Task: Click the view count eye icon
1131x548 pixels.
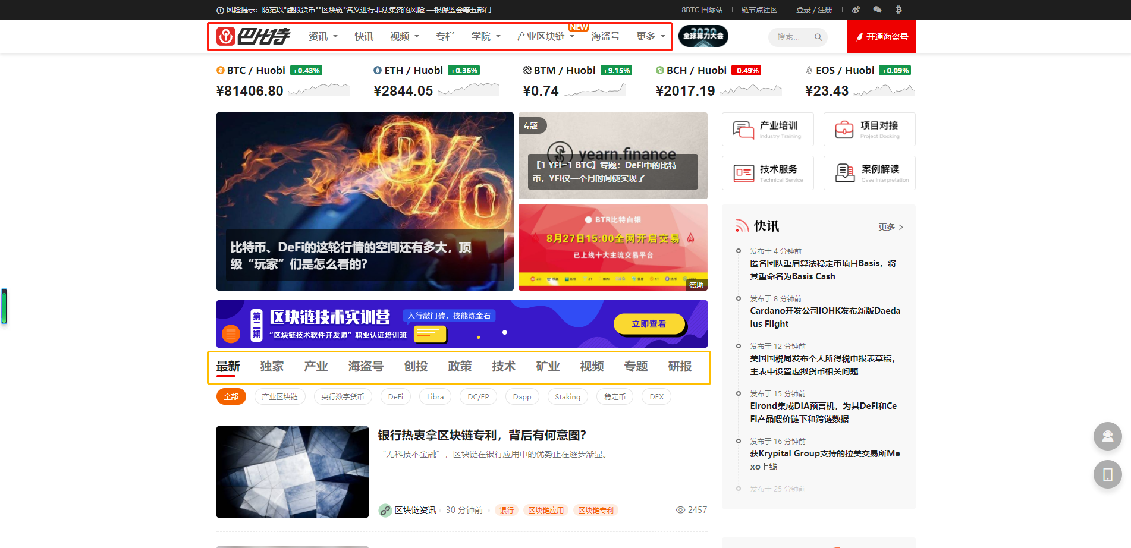Action: [680, 510]
